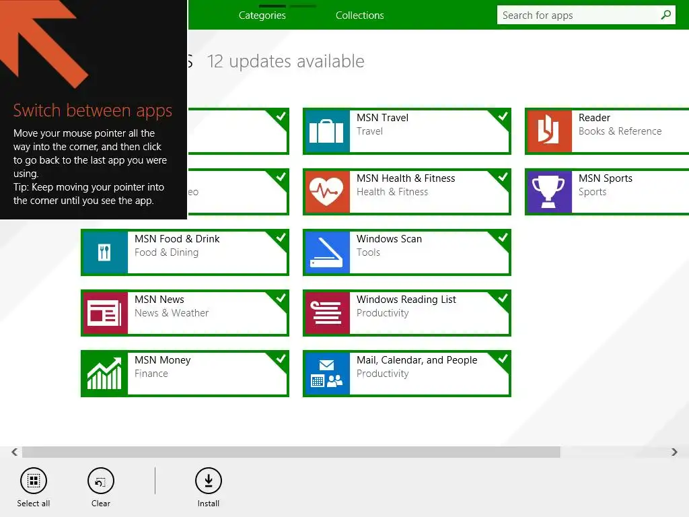Viewport: 689px width, 517px height.
Task: Click the 12 updates available heading
Action: point(285,61)
